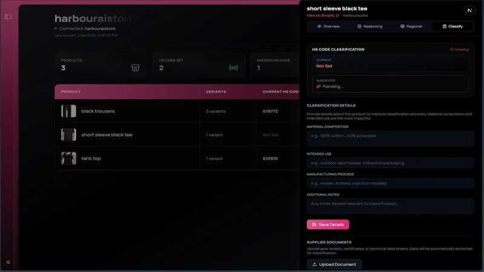Image resolution: width=484 pixels, height=272 pixels.
Task: Click the Suggested Pending box
Action: coord(390,83)
